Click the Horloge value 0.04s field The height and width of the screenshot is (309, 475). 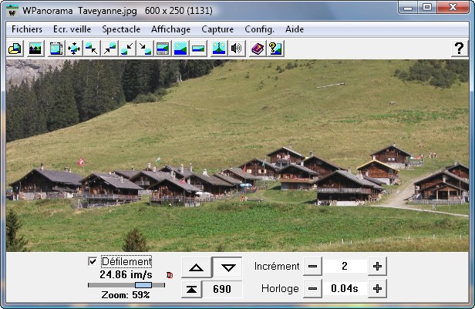pos(345,288)
